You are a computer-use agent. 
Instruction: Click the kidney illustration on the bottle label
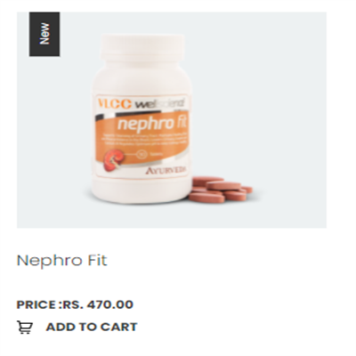click(x=112, y=160)
